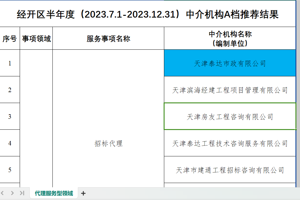Select serial number cell 4
300x200 pixels.
click(10, 143)
